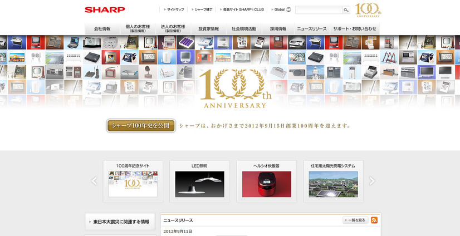
Task: Open the 社会環境活動 menu
Action: [x=244, y=29]
